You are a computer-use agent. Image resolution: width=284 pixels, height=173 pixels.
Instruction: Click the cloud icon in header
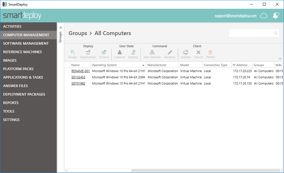(x=264, y=16)
